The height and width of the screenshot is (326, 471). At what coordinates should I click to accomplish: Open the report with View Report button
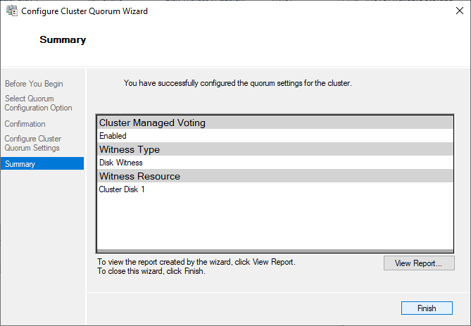coord(419,263)
